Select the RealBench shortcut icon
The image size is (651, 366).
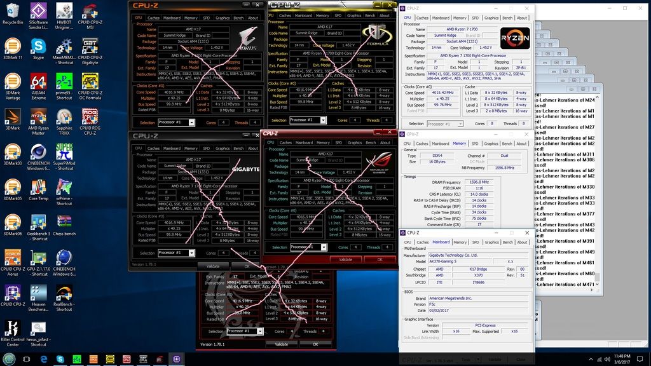tap(64, 299)
